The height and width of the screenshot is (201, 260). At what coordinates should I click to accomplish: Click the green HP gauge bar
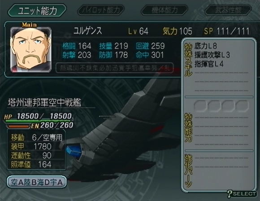39,121
